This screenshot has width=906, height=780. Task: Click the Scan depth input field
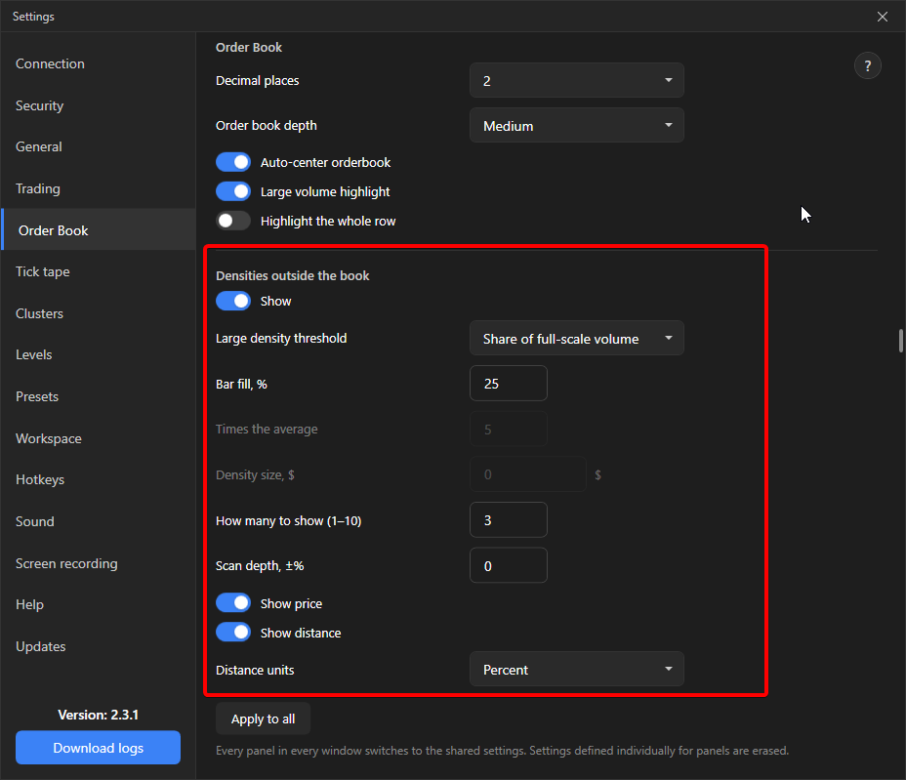[509, 565]
